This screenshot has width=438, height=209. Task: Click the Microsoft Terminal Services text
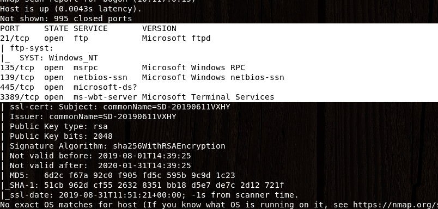click(208, 97)
